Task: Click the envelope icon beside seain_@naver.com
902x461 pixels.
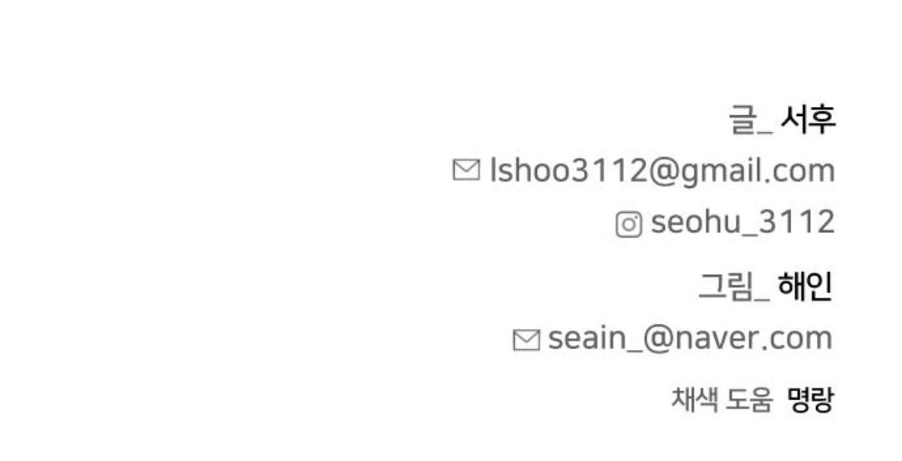Action: point(526,340)
